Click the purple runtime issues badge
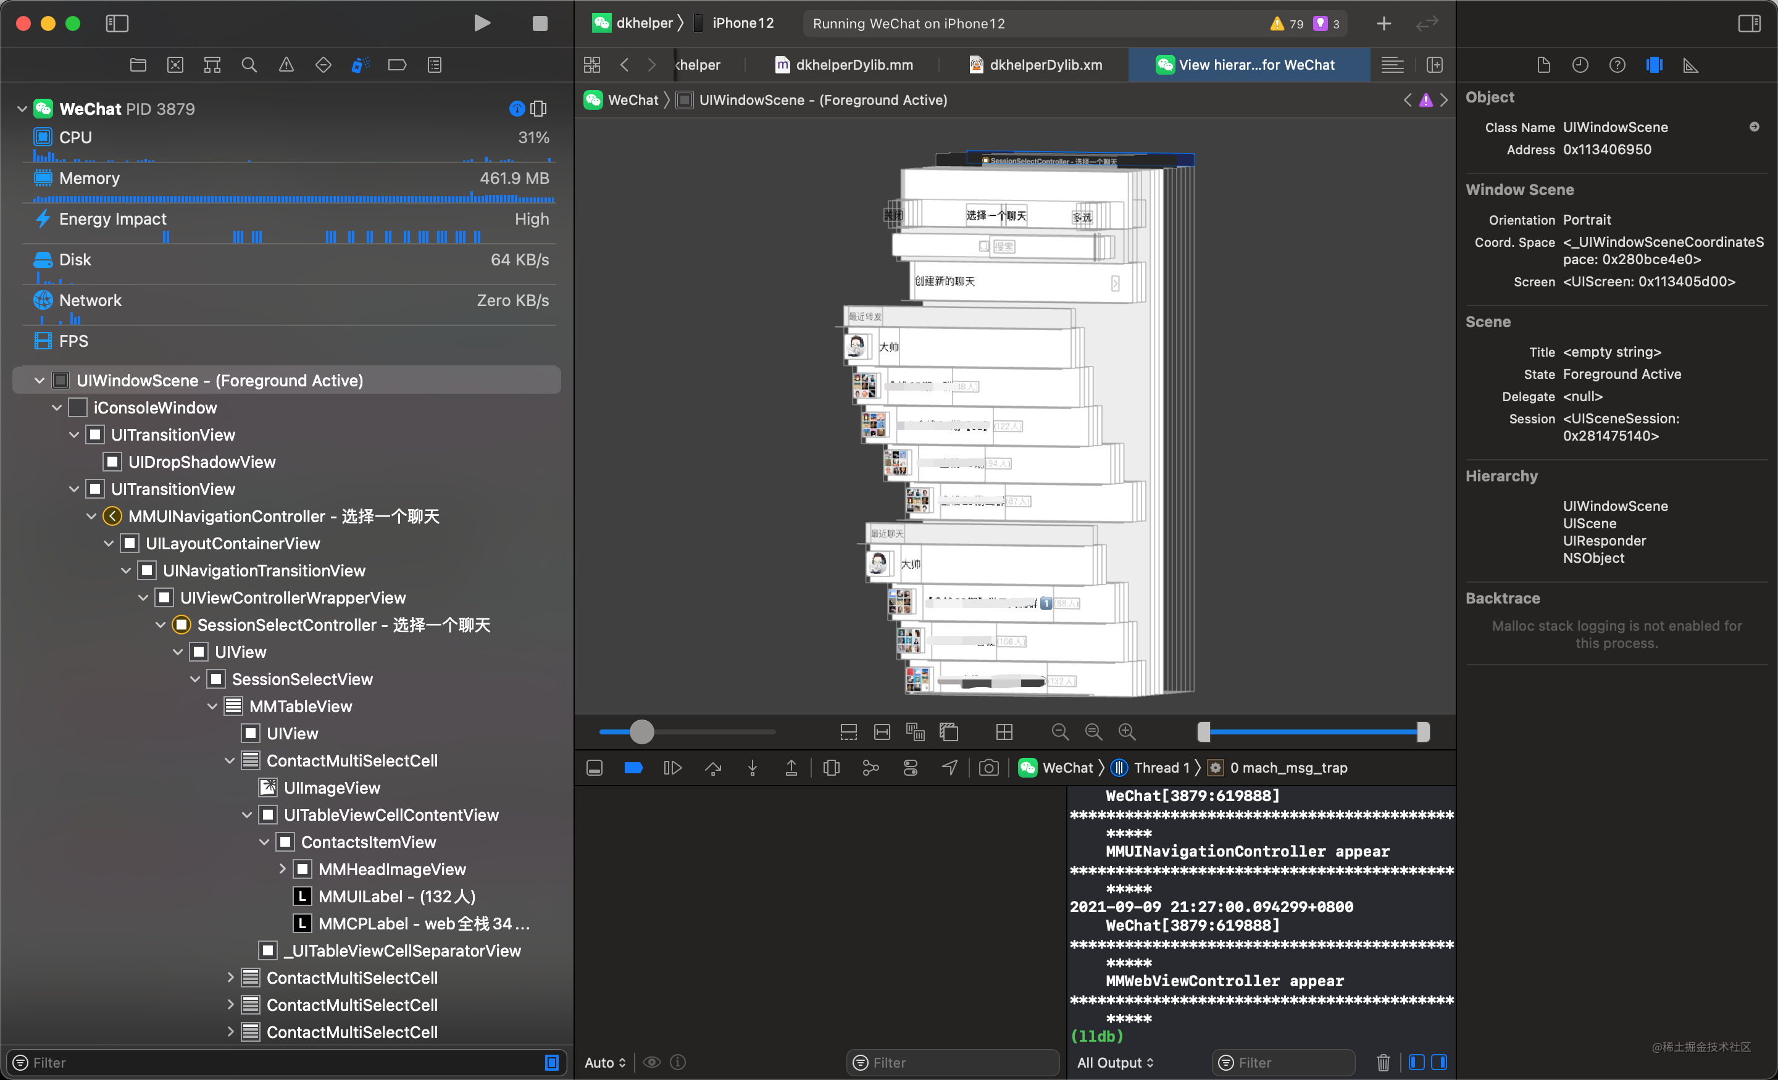The height and width of the screenshot is (1080, 1778). pos(1326,24)
